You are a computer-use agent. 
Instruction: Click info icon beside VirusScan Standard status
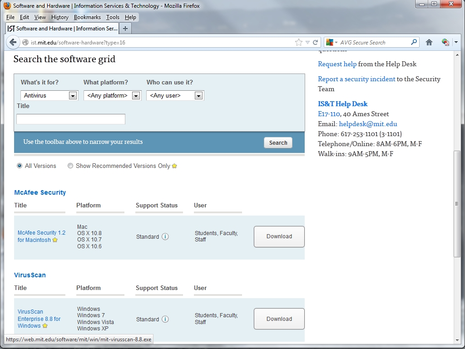(x=165, y=319)
